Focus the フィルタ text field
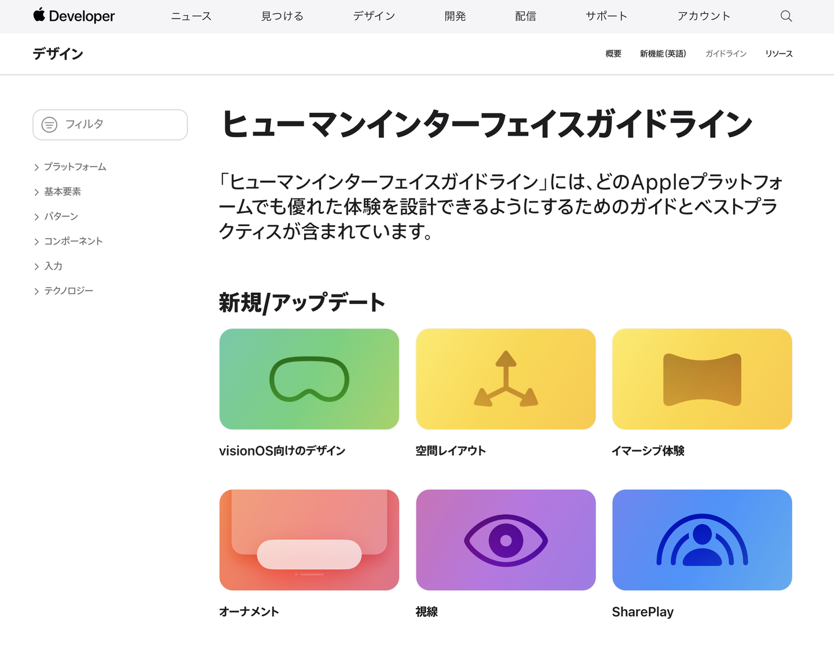Screen dimensions: 834x652 (110, 124)
